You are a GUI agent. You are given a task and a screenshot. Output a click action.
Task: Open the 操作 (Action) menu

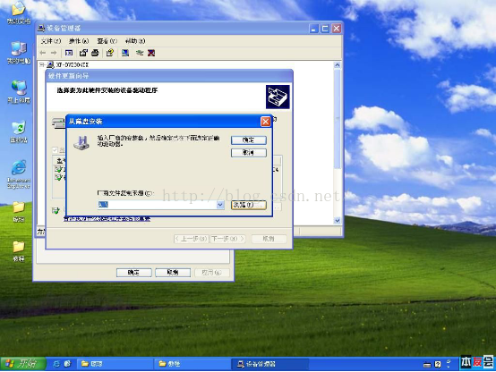79,41
